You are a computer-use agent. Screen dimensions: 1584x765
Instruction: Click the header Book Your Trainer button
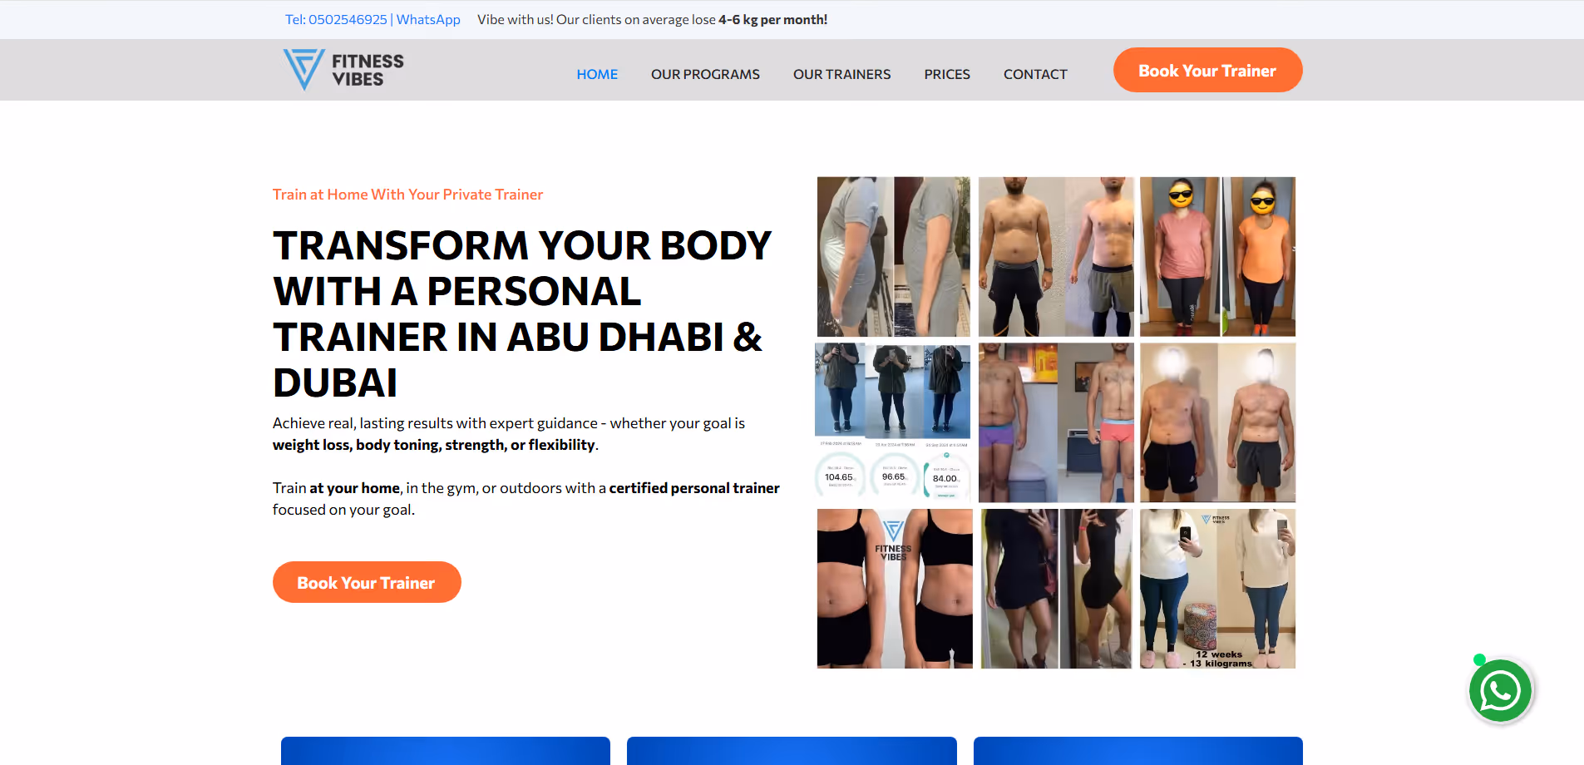point(1207,71)
